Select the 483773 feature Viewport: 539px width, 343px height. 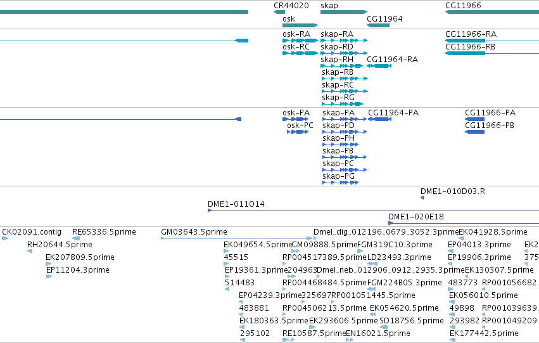coord(451,289)
